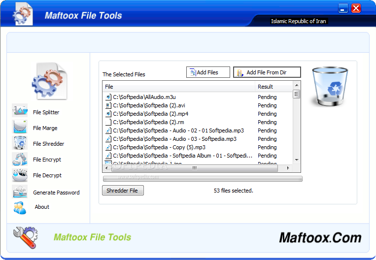This screenshot has height=260, width=376.
Task: Click the Softpedia (2).mp4 file icon
Action: pyautogui.click(x=108, y=114)
